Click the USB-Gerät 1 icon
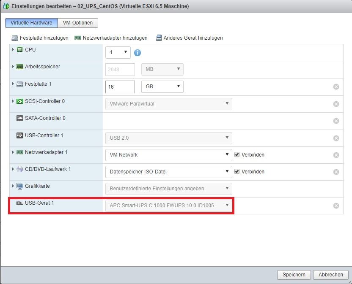 click(20, 203)
